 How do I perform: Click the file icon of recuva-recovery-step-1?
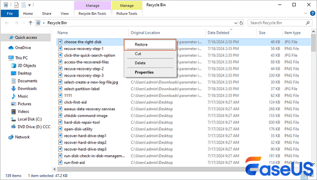coord(60,49)
